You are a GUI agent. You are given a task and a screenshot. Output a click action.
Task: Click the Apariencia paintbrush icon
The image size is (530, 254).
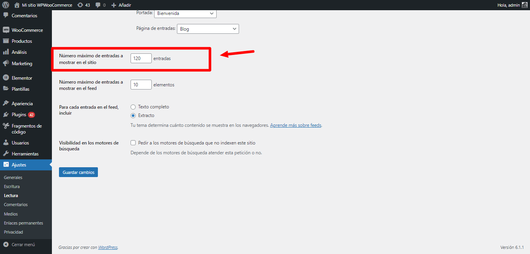6,104
